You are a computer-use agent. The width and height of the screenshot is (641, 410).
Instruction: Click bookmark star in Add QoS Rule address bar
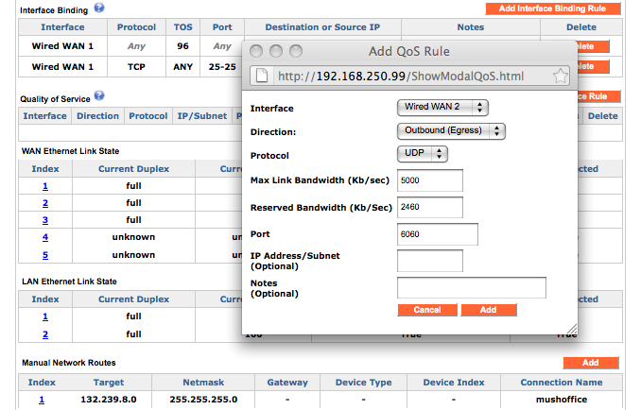pyautogui.click(x=560, y=76)
